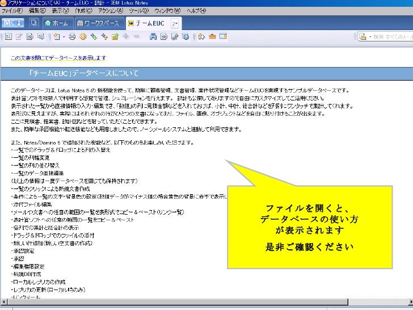Click the header 「チームEUC」データベースについて

pyautogui.click(x=84, y=73)
